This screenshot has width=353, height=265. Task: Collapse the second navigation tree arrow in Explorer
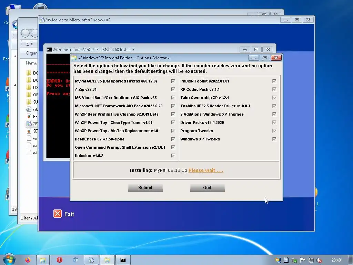[x=15, y=85]
